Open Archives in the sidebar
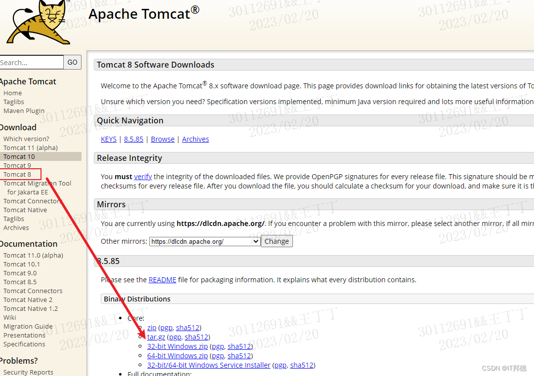The height and width of the screenshot is (376, 534). [16, 227]
